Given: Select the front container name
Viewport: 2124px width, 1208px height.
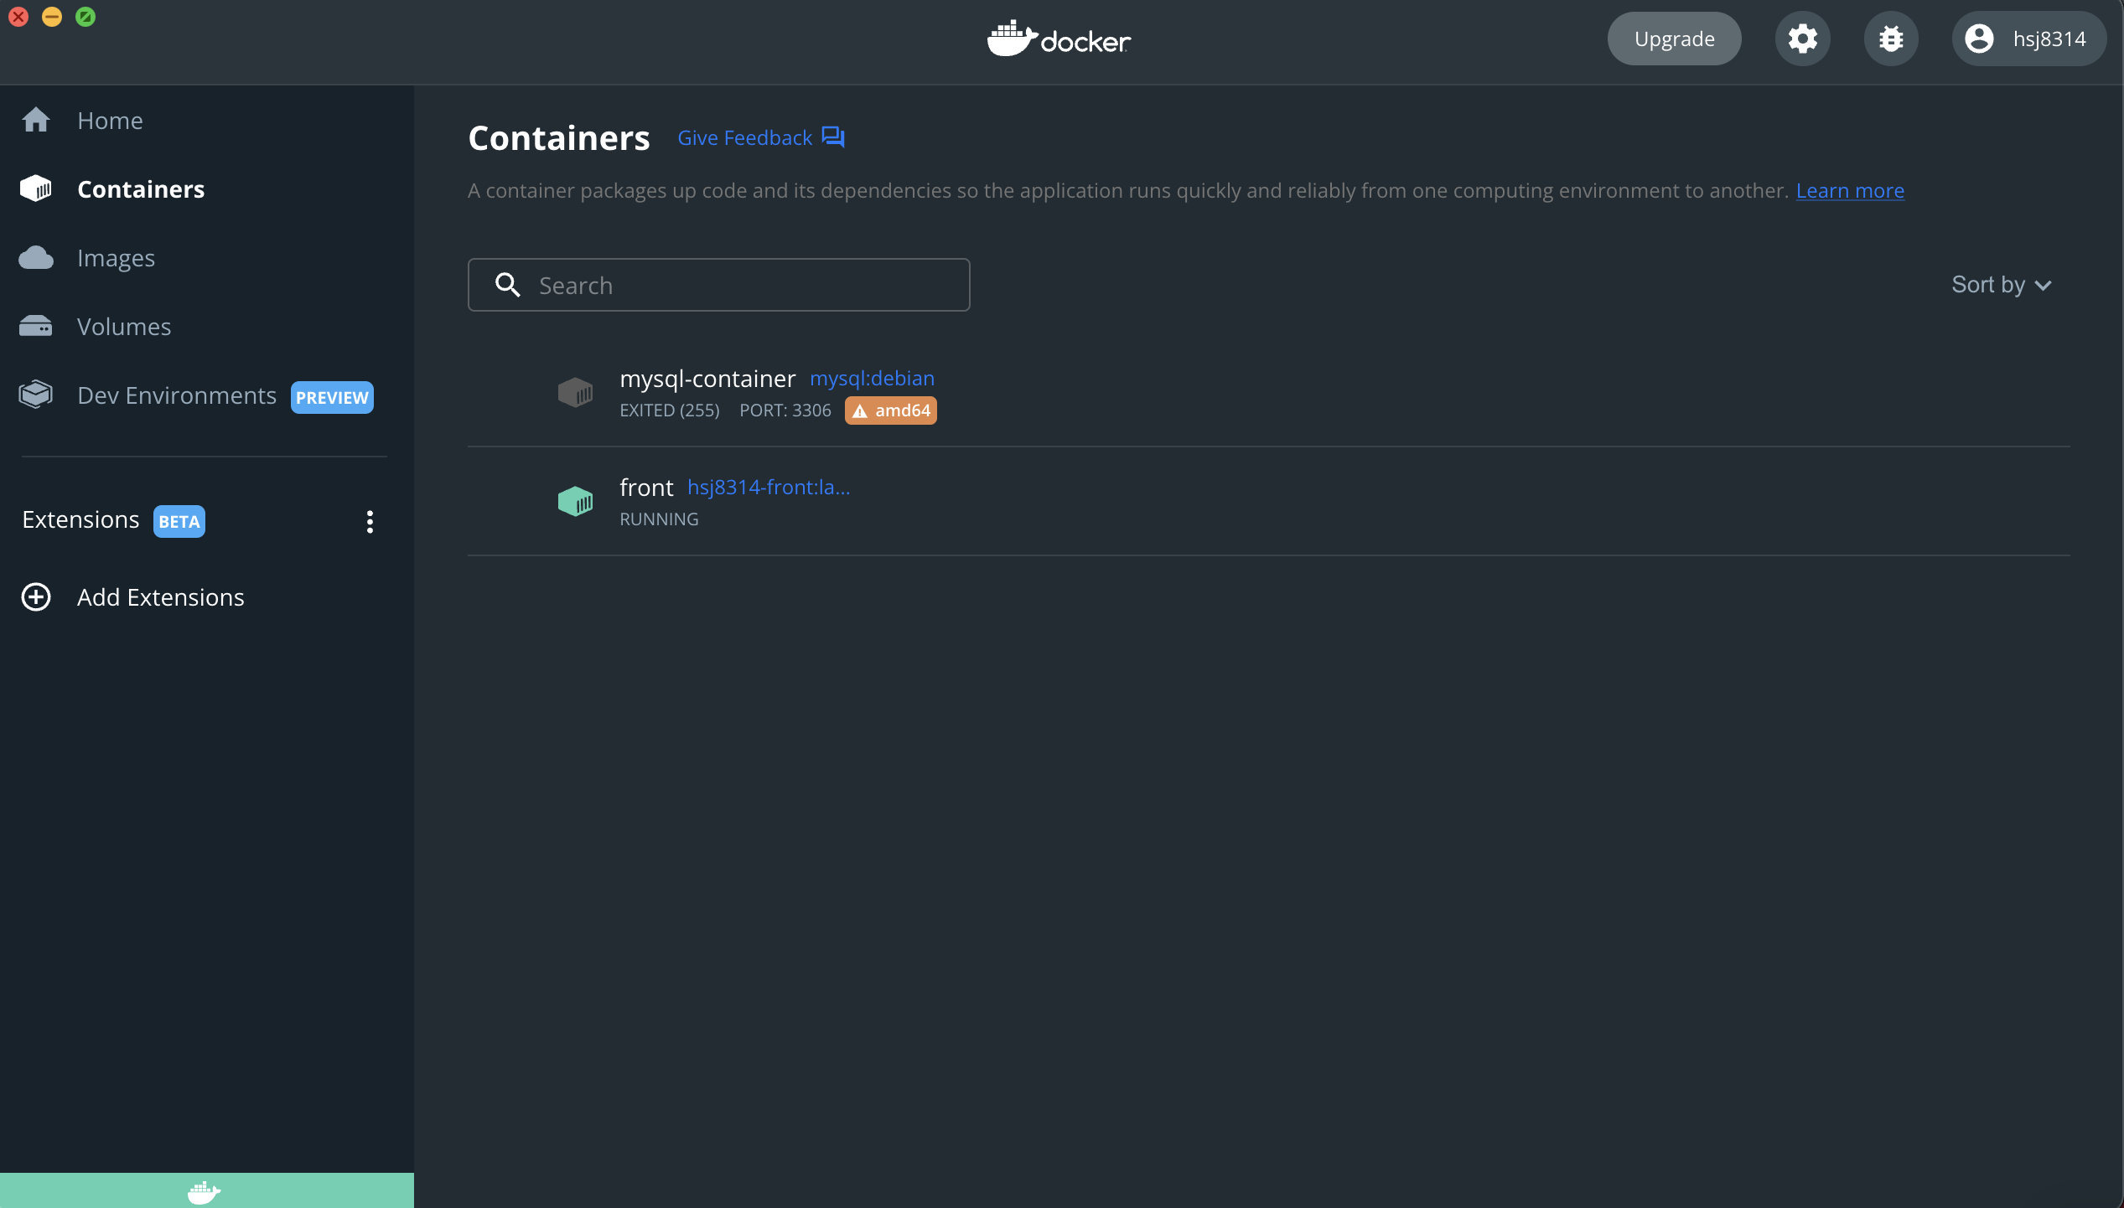Looking at the screenshot, I should [x=646, y=488].
